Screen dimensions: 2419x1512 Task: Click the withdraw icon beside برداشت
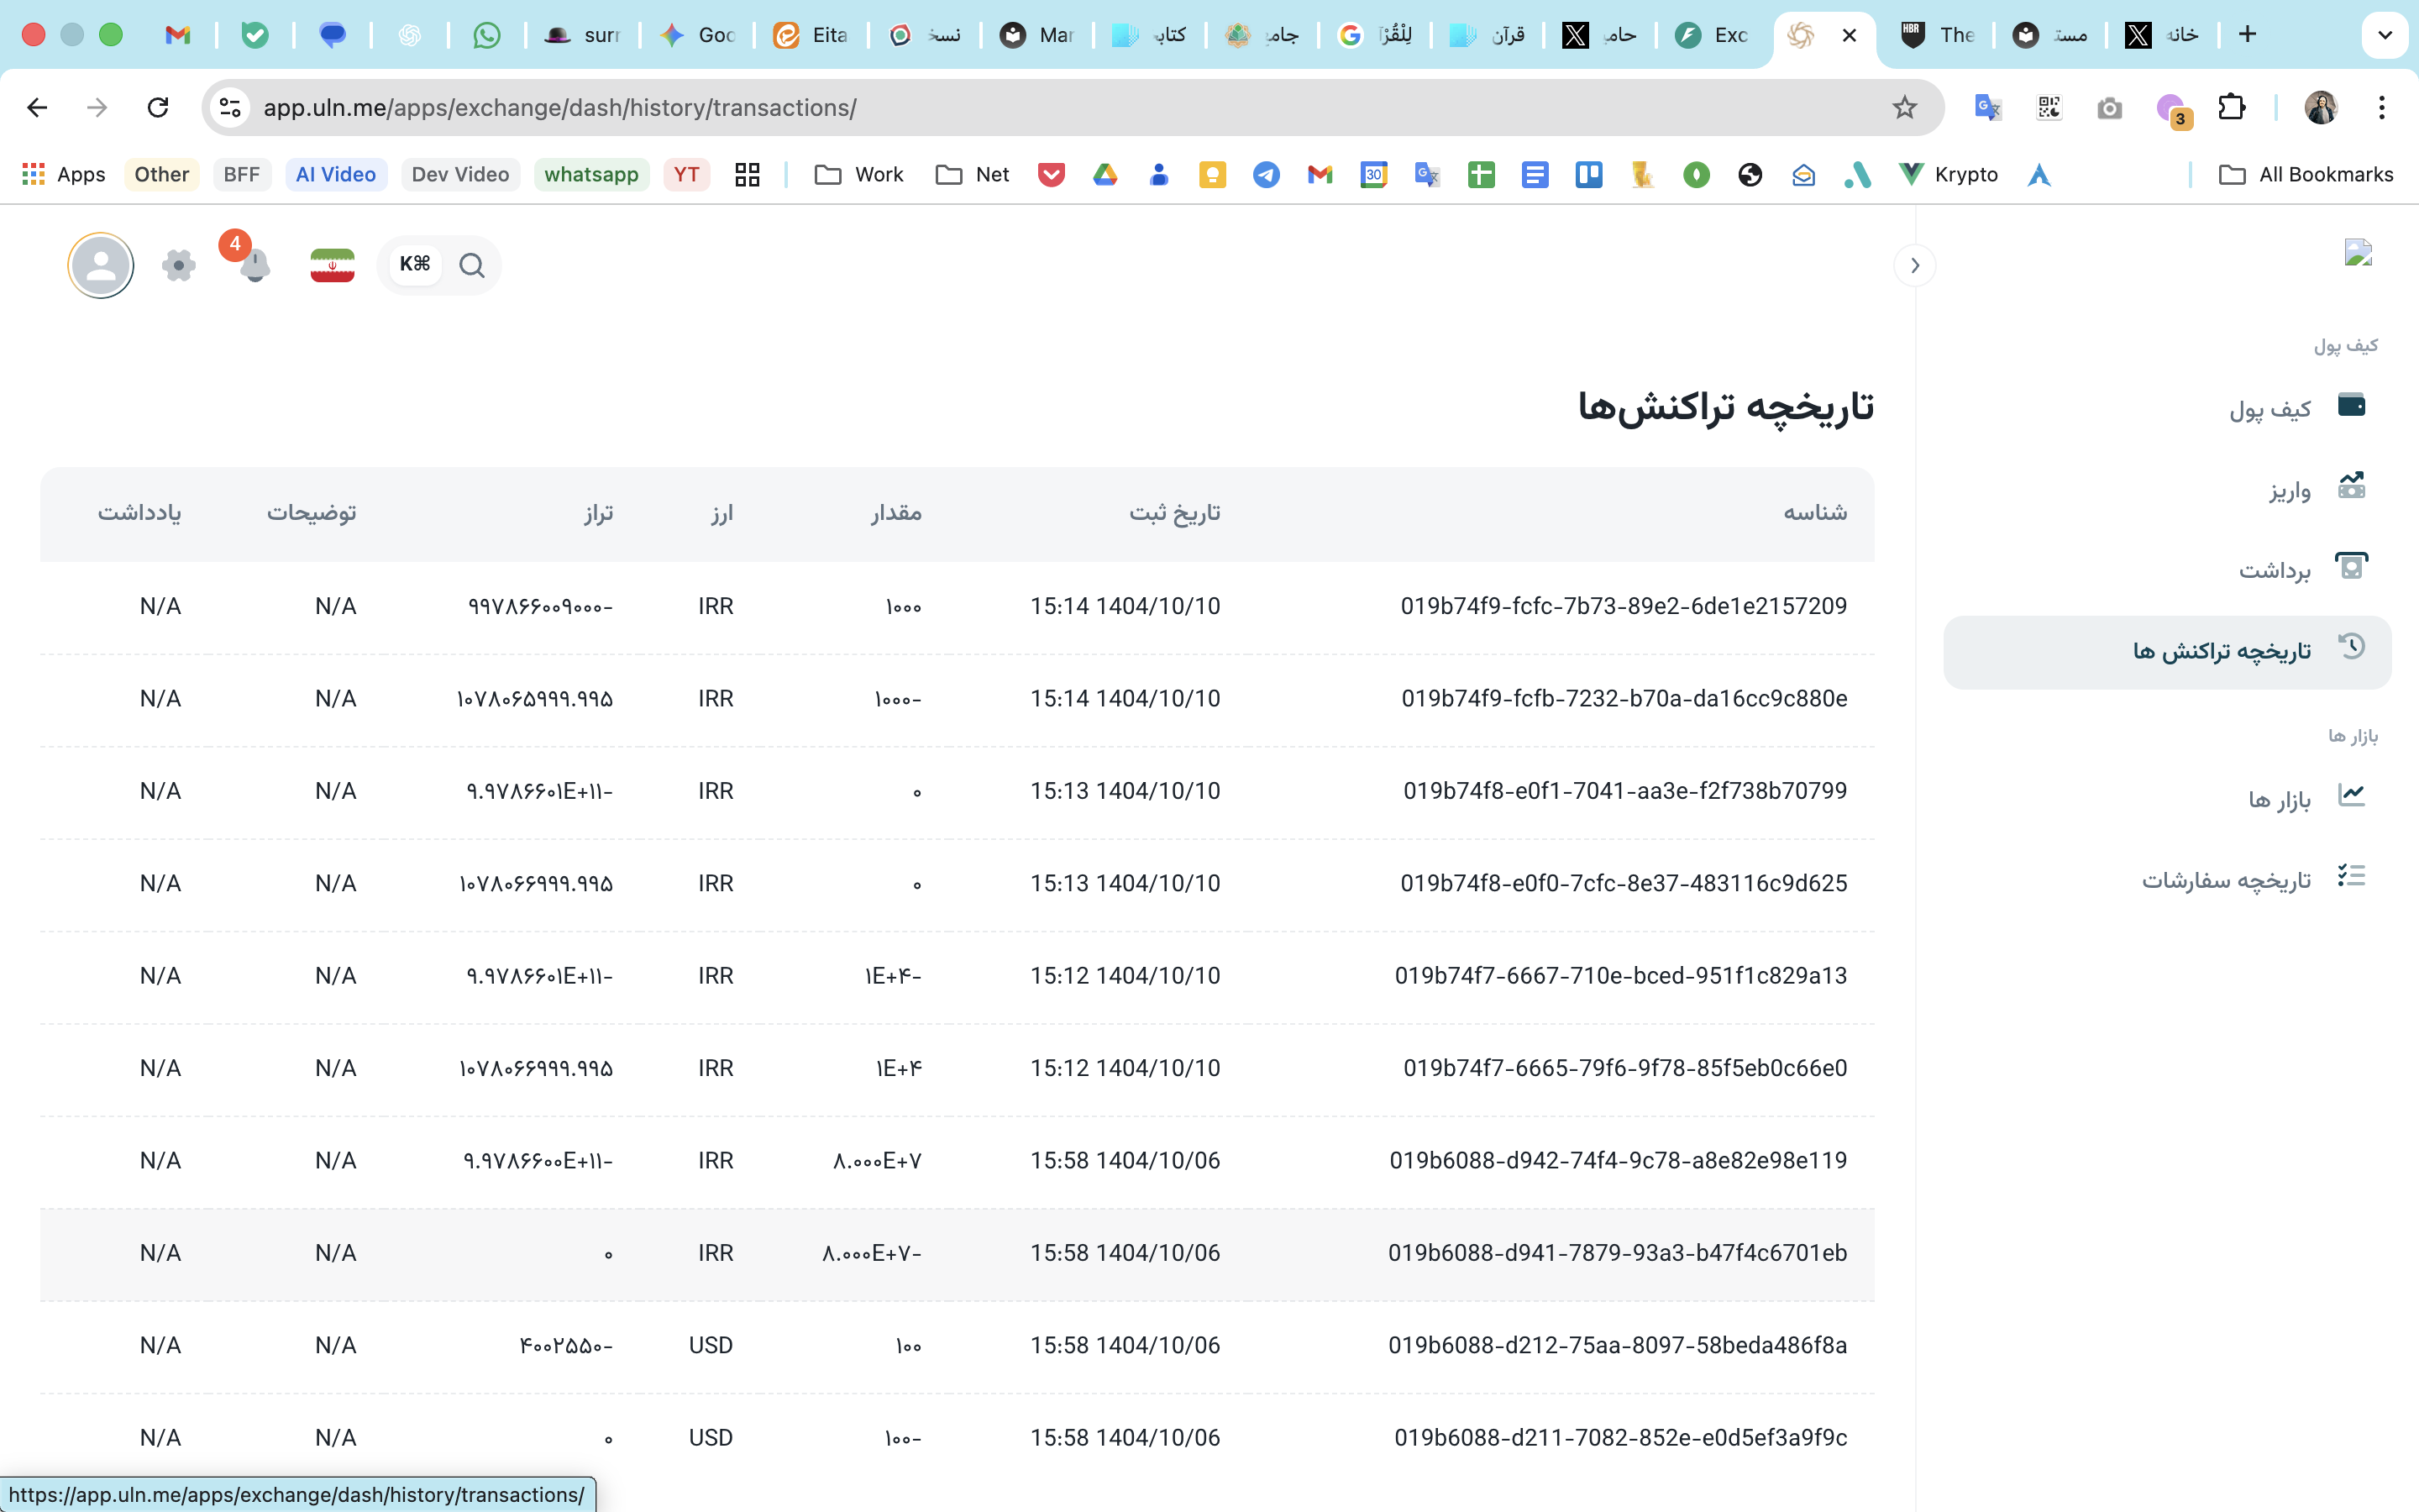(2352, 566)
